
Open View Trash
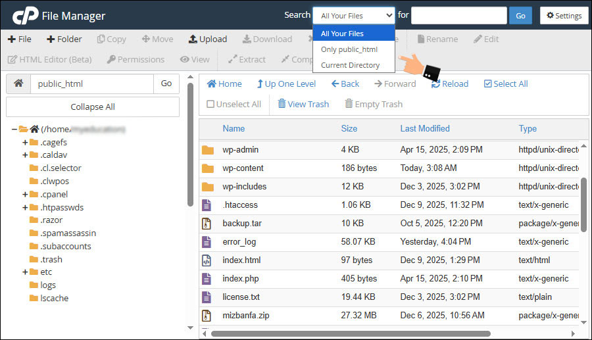[x=303, y=104]
